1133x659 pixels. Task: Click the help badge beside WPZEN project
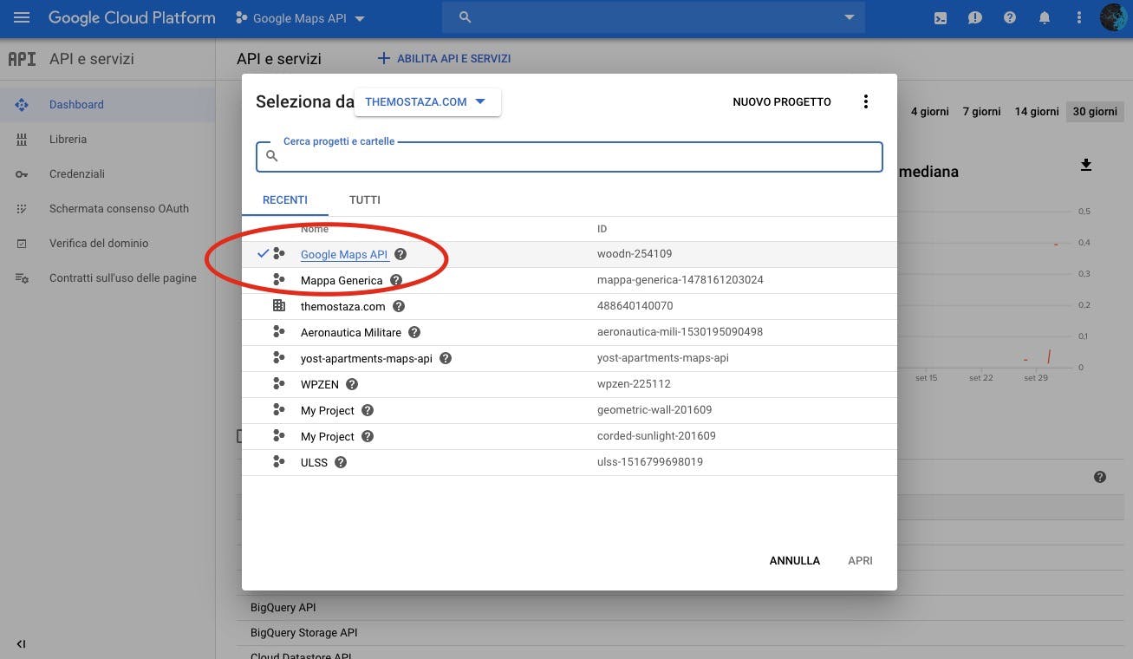coord(351,384)
